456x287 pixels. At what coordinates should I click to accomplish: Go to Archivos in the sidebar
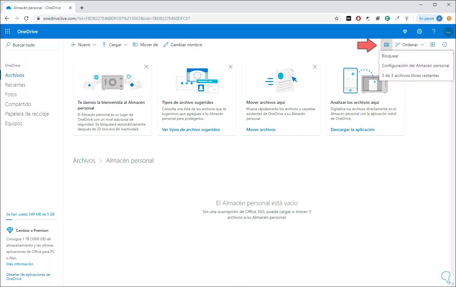15,75
